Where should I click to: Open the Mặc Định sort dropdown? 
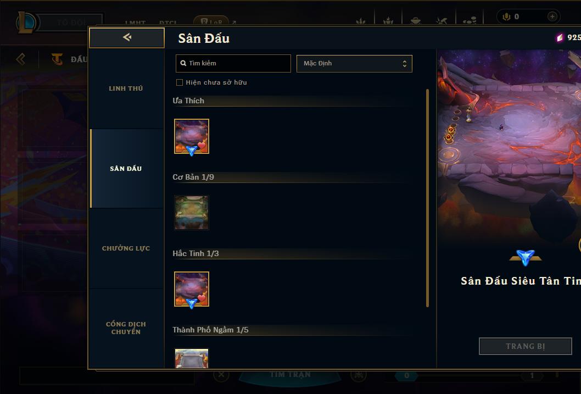click(354, 63)
